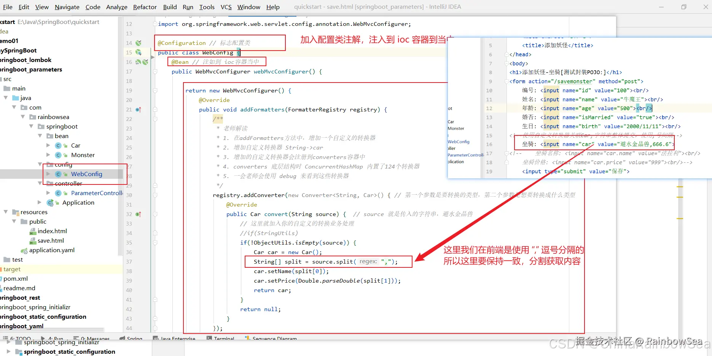Viewport: 712px width, 356px height.
Task: Toggle the fold marker at line 41
Action: tap(155, 300)
